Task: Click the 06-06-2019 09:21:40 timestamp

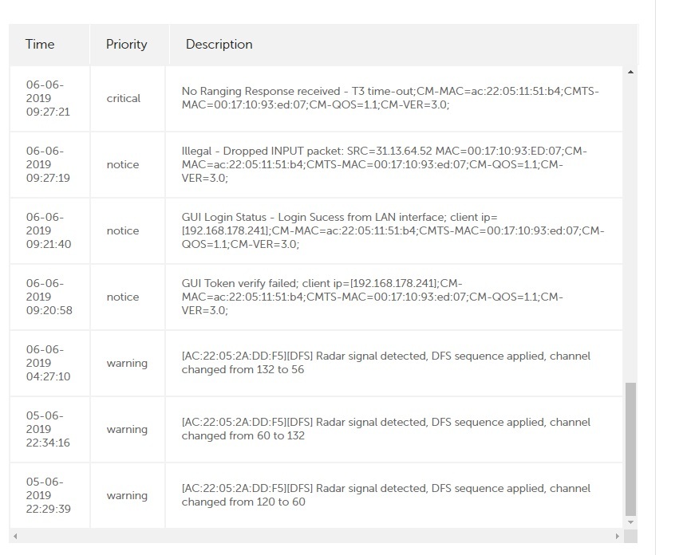Action: click(x=49, y=230)
